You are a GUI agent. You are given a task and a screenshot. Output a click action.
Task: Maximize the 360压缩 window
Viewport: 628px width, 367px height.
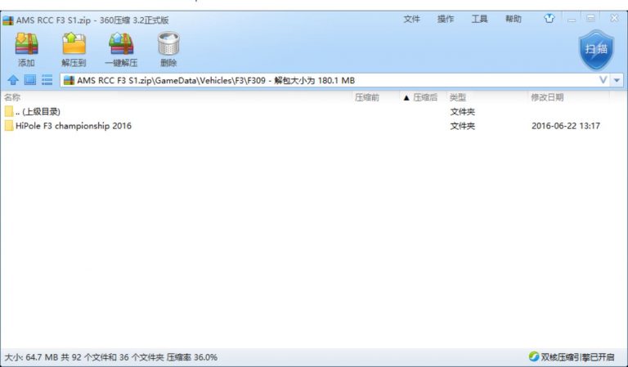coord(590,19)
